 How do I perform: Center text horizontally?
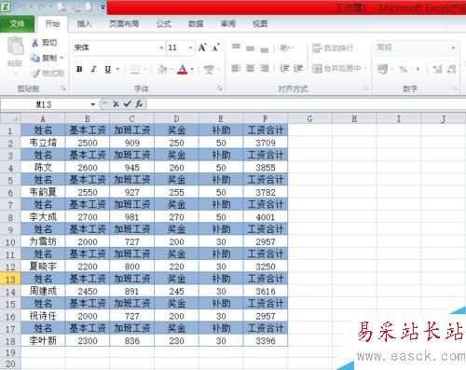[250, 68]
